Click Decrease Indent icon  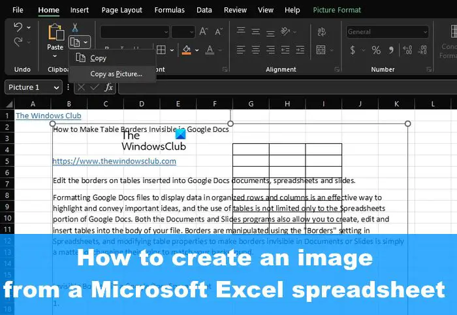point(285,50)
